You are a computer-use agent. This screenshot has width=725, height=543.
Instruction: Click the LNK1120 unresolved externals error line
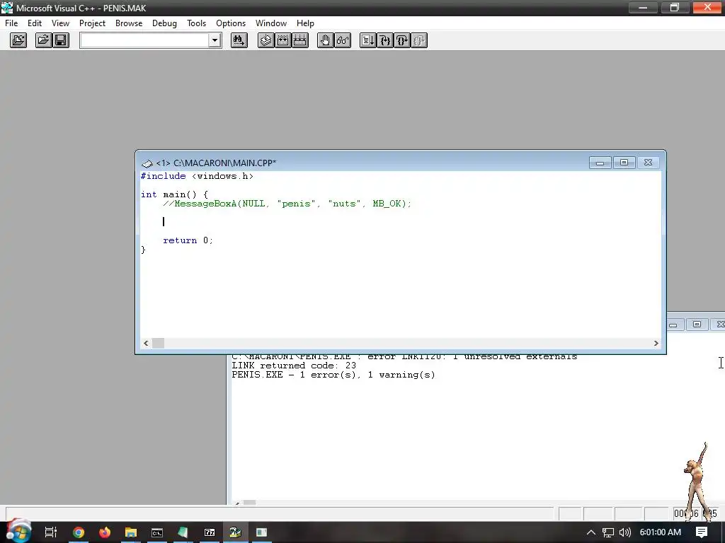404,357
